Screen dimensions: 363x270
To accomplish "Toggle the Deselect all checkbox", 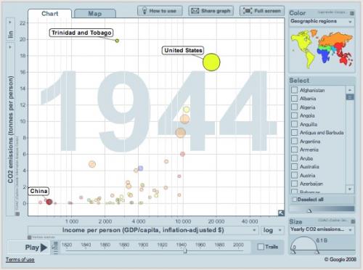I will click(295, 200).
